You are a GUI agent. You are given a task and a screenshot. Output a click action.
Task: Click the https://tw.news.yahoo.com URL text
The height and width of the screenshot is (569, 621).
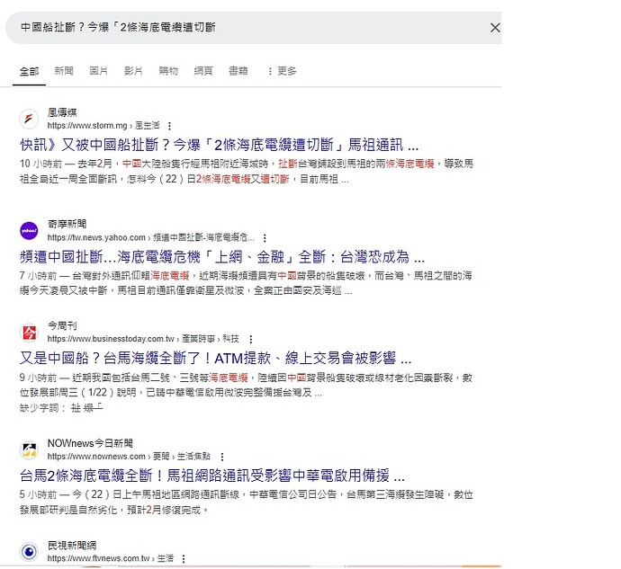pyautogui.click(x=96, y=237)
